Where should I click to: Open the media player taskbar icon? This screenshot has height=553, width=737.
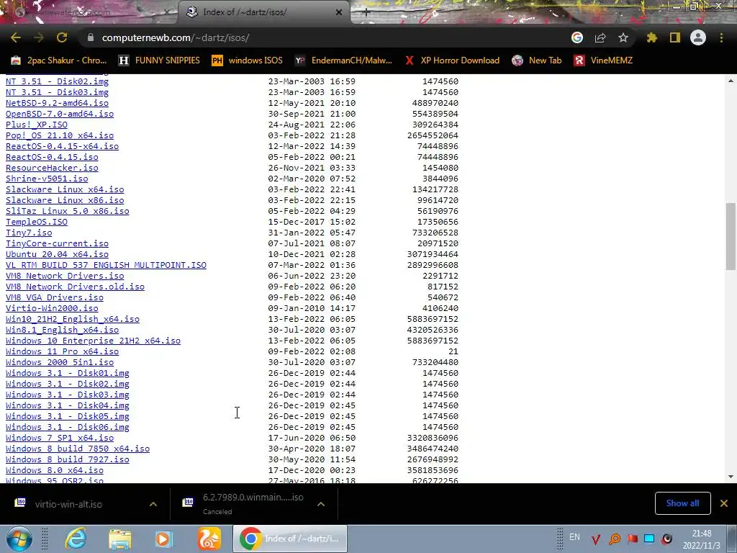(164, 539)
